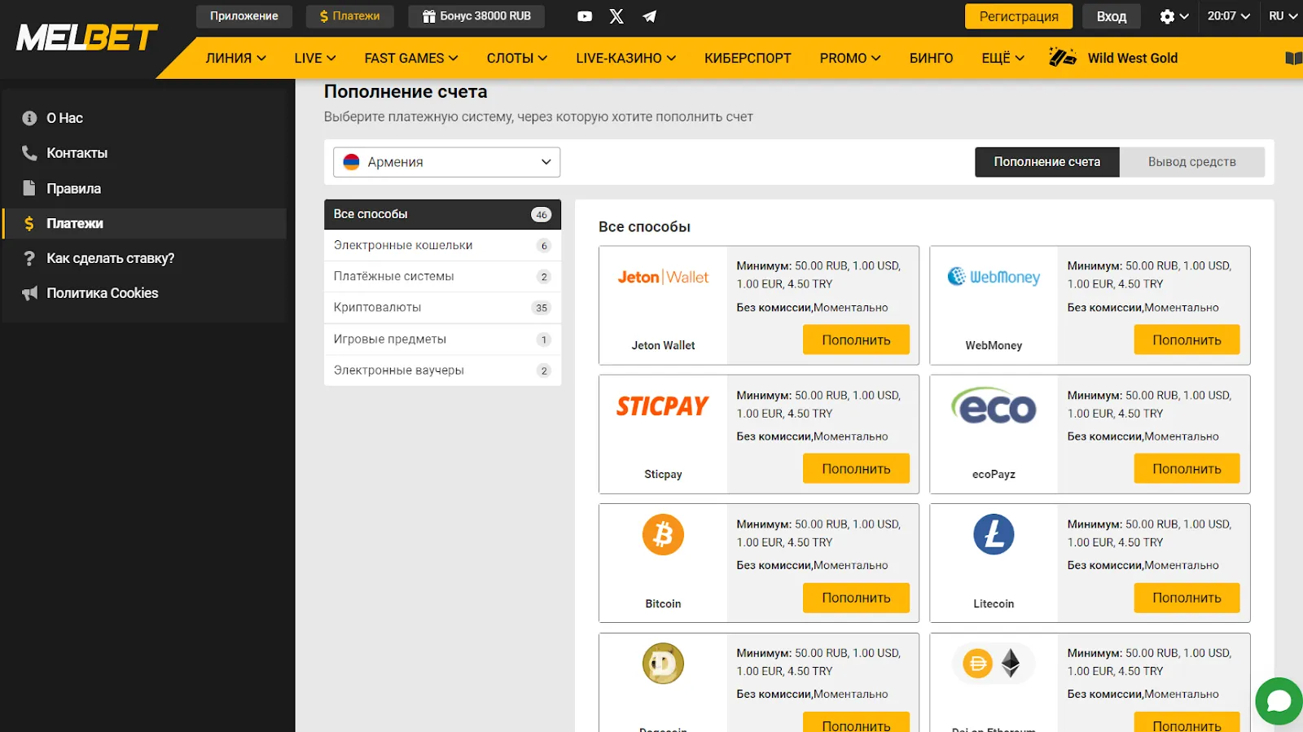The width and height of the screenshot is (1303, 732).
Task: Expand the Армения country dropdown
Action: (446, 162)
